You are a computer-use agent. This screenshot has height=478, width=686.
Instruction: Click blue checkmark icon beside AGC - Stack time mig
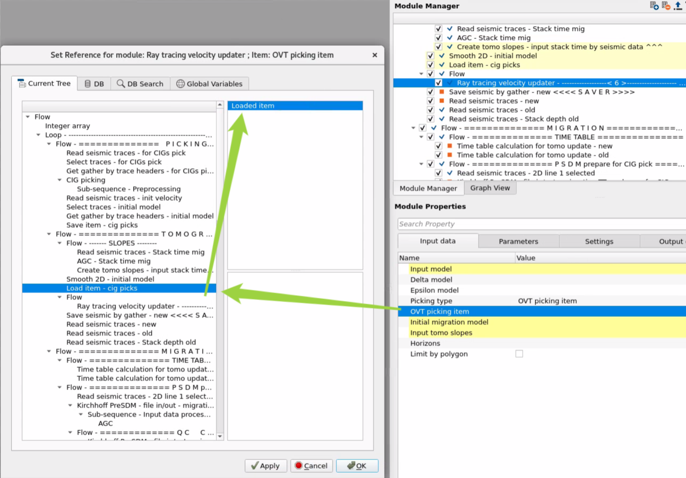click(x=449, y=38)
